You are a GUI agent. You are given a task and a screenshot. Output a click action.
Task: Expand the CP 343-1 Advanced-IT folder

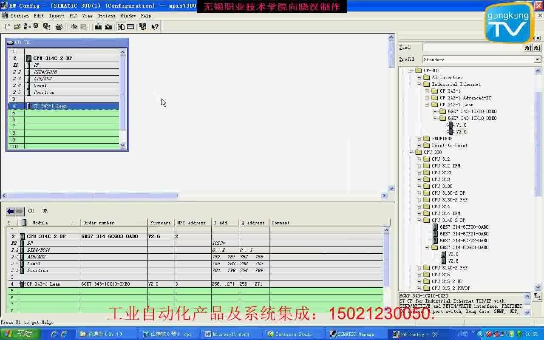(x=427, y=98)
